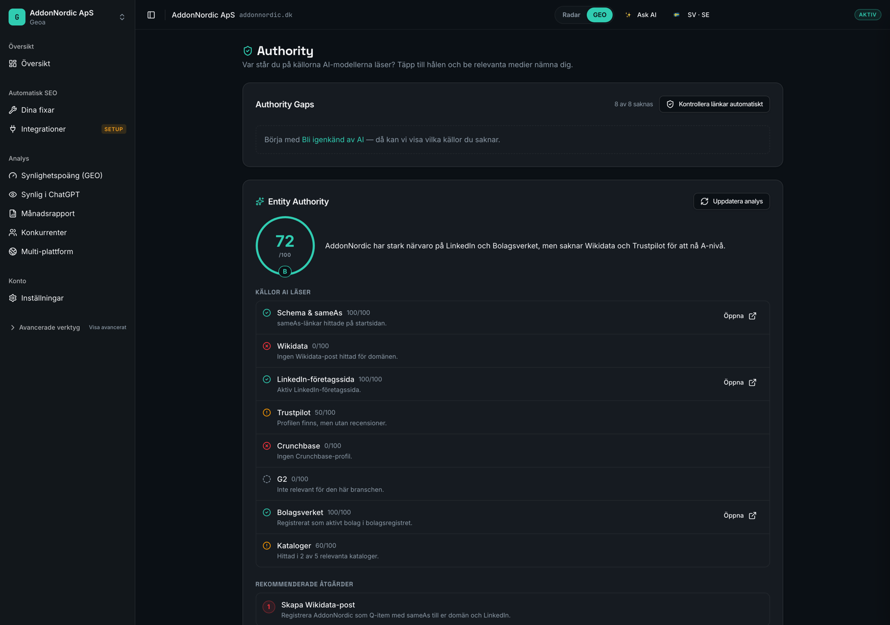Click the Swedish flag icon
Screen dimensions: 890x625
click(677, 15)
